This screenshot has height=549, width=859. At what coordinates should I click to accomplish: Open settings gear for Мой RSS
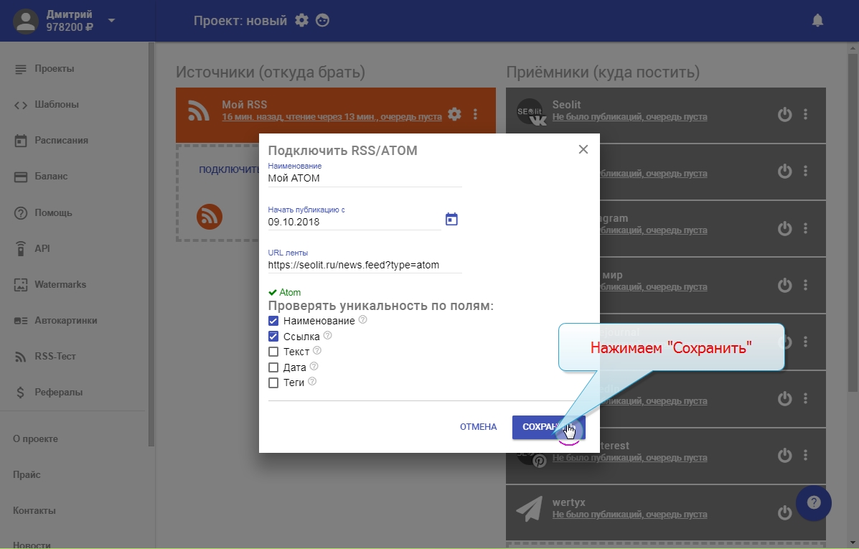(454, 114)
